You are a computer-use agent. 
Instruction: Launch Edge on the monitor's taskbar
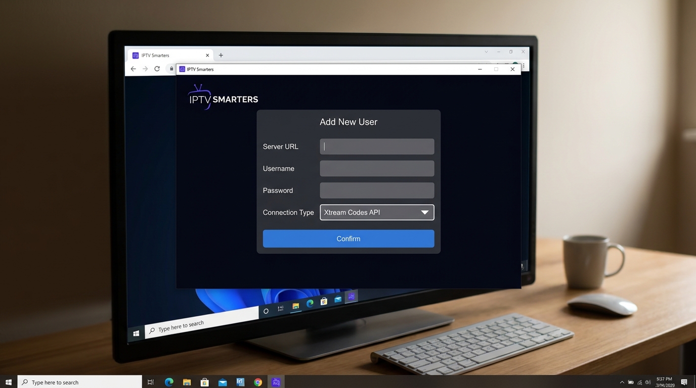click(x=310, y=303)
